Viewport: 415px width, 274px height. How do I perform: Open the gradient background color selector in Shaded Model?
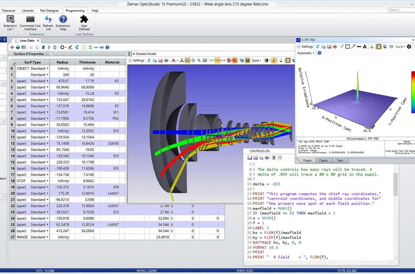[x=266, y=61]
